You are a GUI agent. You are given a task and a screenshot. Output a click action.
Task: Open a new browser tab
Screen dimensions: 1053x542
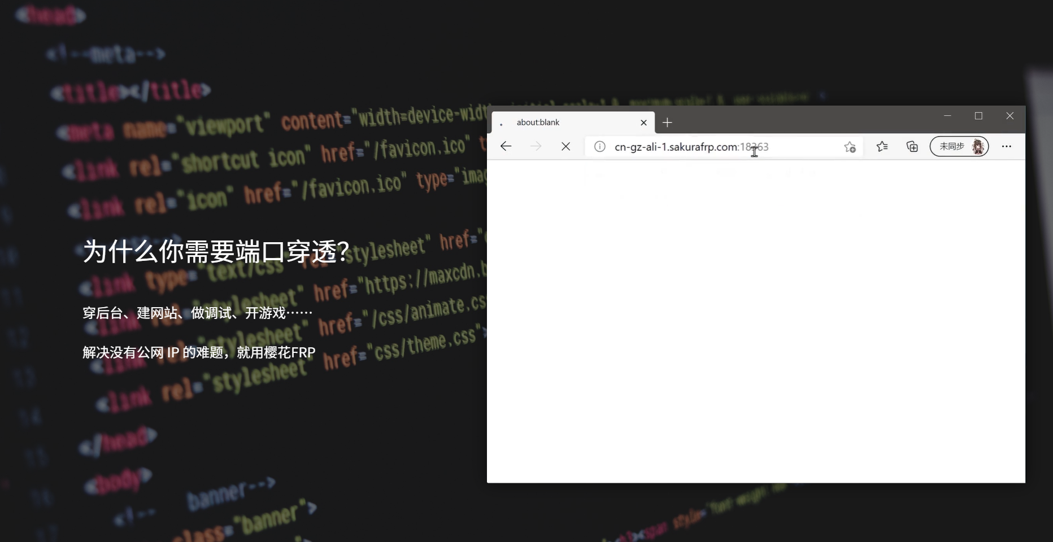[668, 123]
